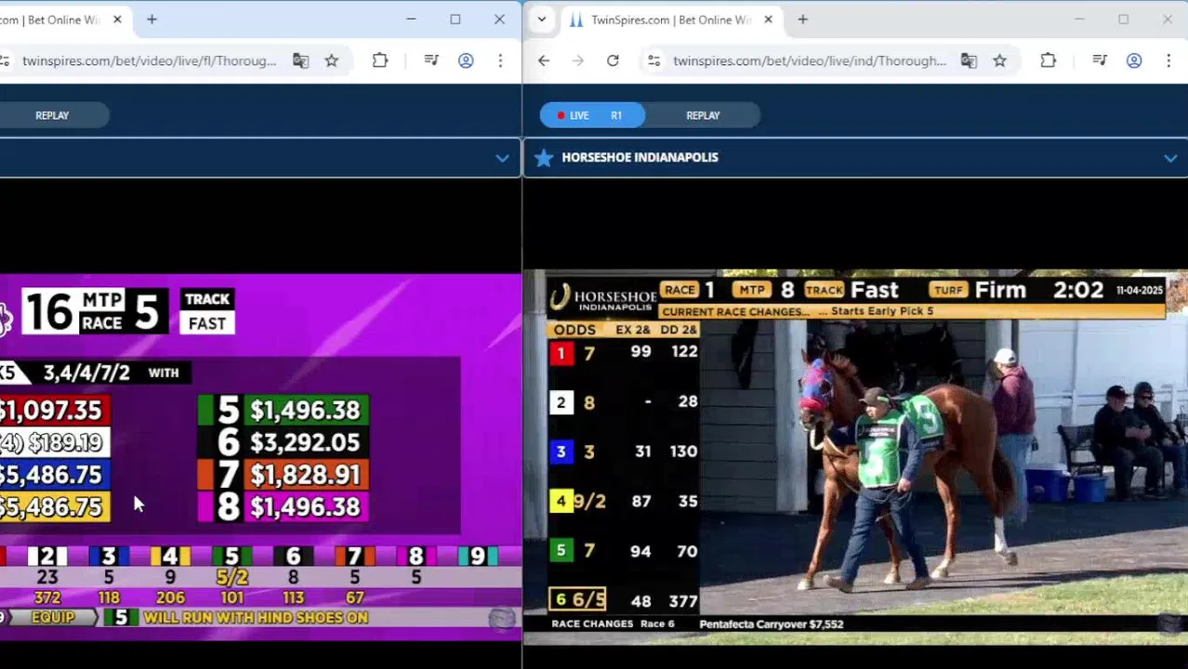Viewport: 1188px width, 669px height.
Task: Open new tab in left browser window
Action: tap(152, 20)
